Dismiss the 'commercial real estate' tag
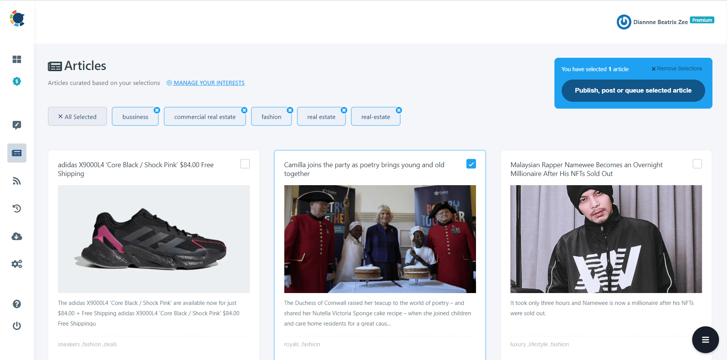This screenshot has width=727, height=360. tap(244, 110)
